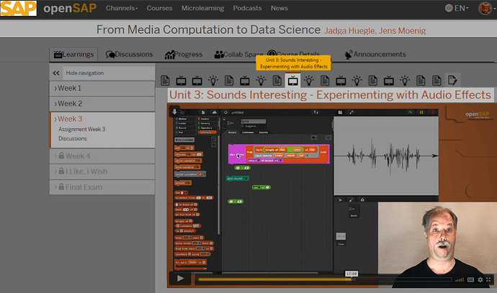Image resolution: width=497 pixels, height=293 pixels.
Task: Open the first document item in the unit bar
Action: [165, 81]
